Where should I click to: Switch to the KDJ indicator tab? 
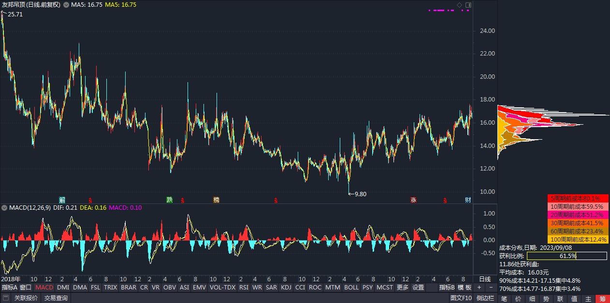tap(286, 288)
